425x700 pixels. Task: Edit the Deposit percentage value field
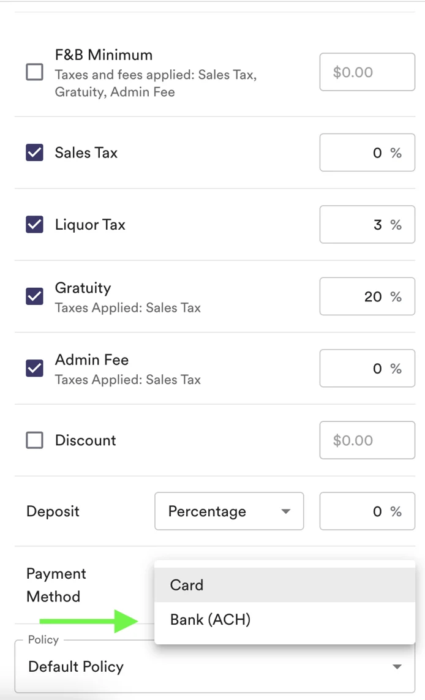[x=367, y=511]
